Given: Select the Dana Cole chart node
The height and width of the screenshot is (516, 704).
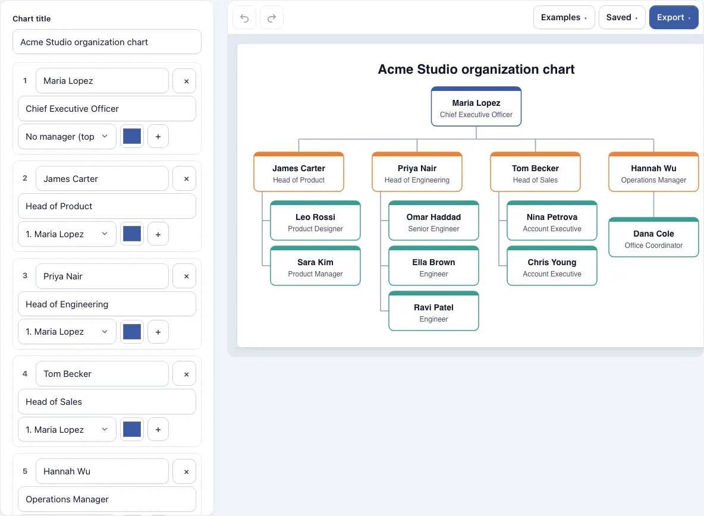Looking at the screenshot, I should (653, 237).
